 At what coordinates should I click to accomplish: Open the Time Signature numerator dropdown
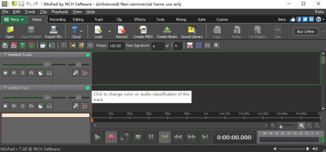tap(167, 47)
